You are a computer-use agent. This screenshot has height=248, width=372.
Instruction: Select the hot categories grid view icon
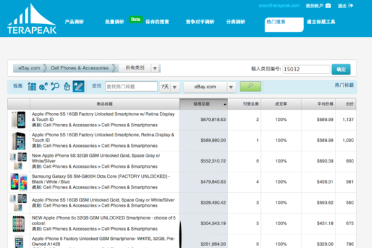pos(32,86)
